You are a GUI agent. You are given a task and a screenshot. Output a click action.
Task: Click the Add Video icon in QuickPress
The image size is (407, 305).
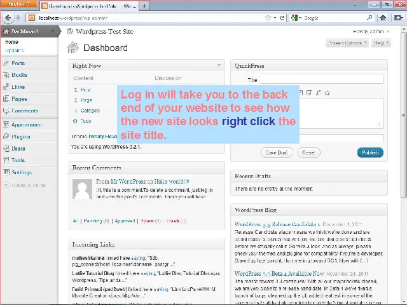309,93
